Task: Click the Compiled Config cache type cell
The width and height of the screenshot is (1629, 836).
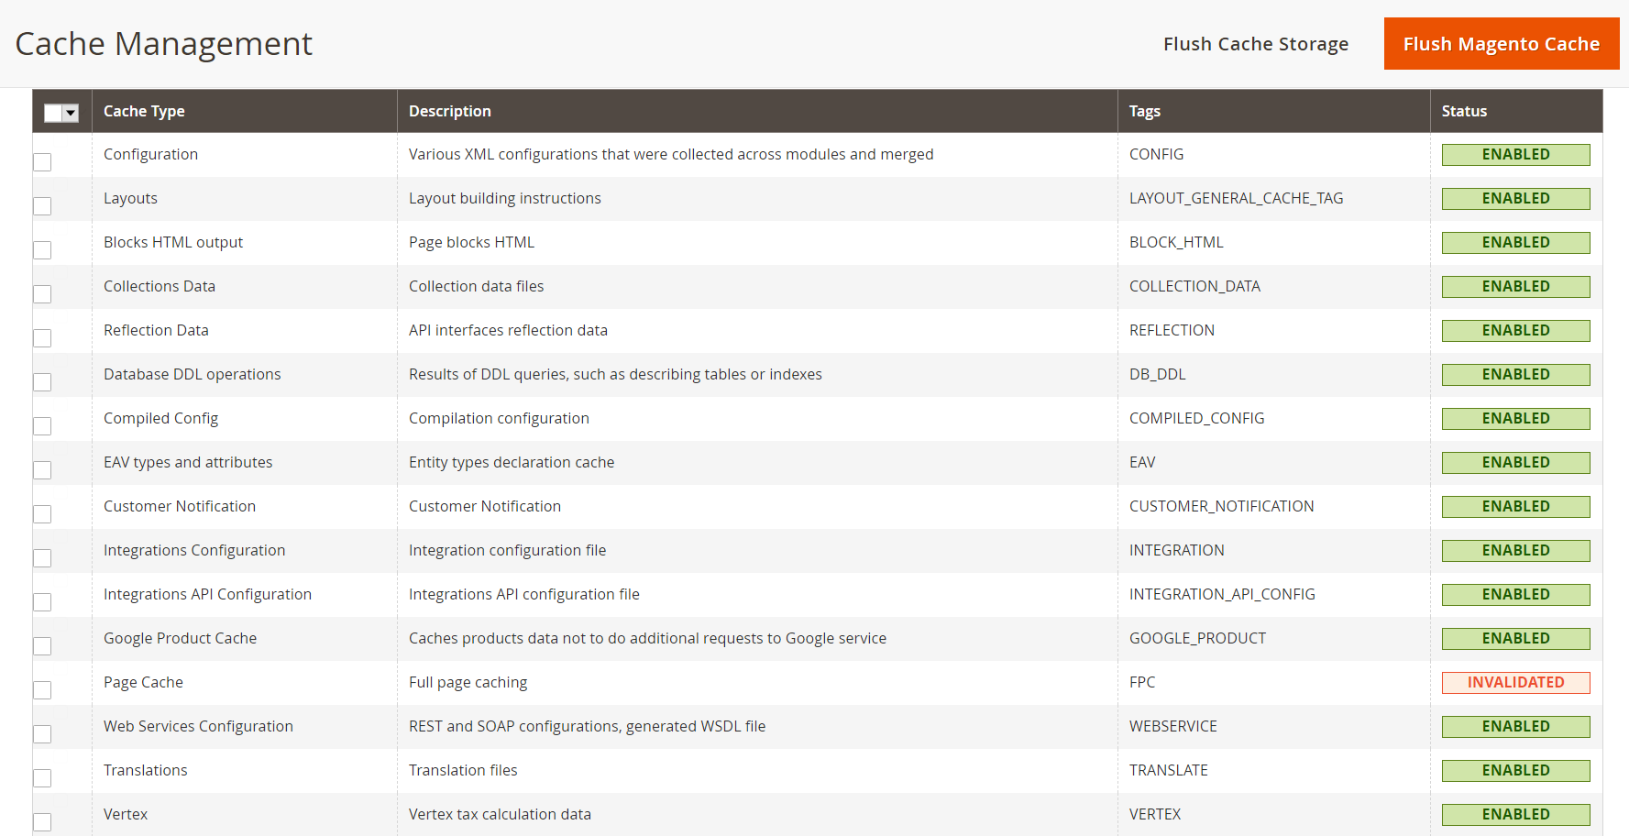Action: pos(160,418)
